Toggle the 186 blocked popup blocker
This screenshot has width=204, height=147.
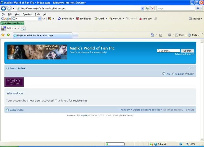point(84,19)
